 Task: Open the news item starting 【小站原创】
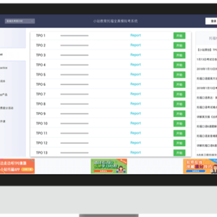tap(207, 49)
